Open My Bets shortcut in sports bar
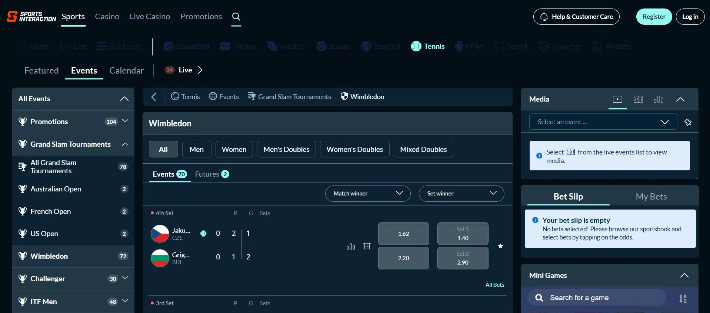 611,46
